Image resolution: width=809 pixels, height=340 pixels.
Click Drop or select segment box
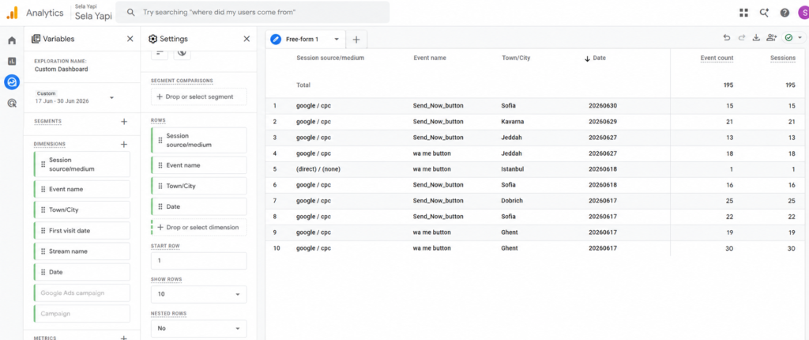[198, 96]
